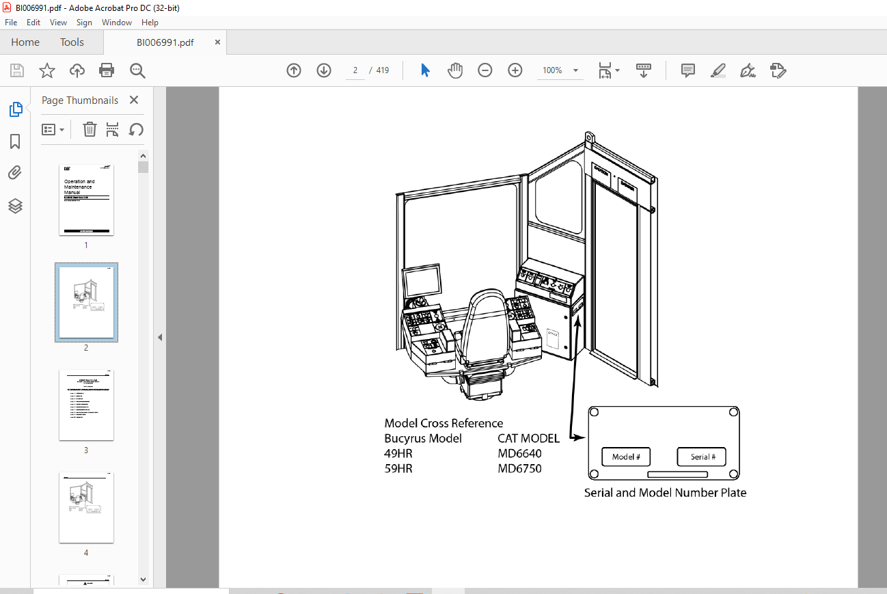Open the Layers sidebar panel
The image size is (887, 594).
(15, 206)
